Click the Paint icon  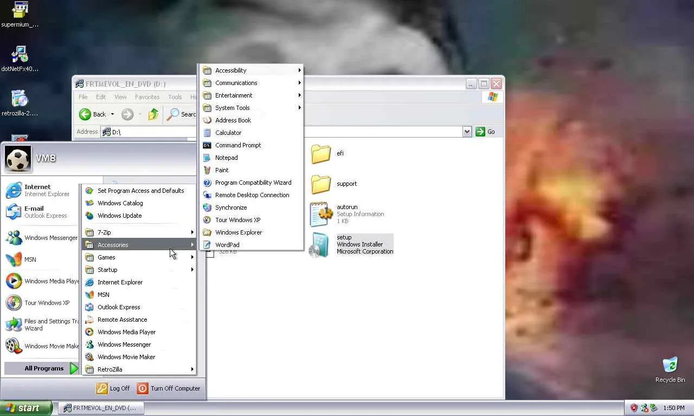click(x=207, y=170)
